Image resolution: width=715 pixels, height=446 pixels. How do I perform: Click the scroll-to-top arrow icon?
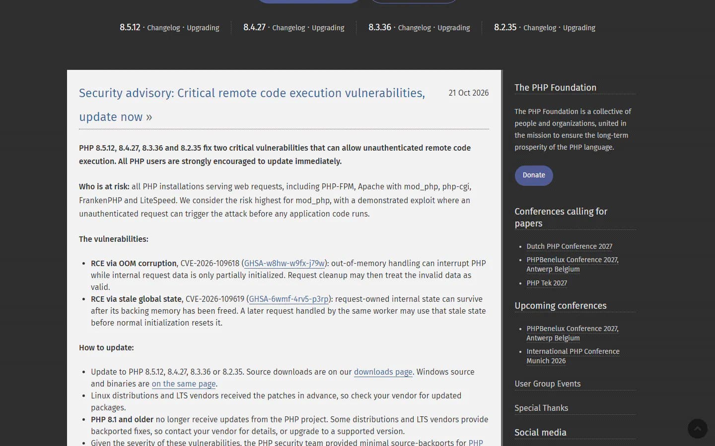click(697, 429)
